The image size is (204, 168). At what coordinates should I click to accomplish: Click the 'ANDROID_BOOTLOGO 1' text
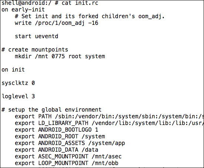[x=68, y=130]
